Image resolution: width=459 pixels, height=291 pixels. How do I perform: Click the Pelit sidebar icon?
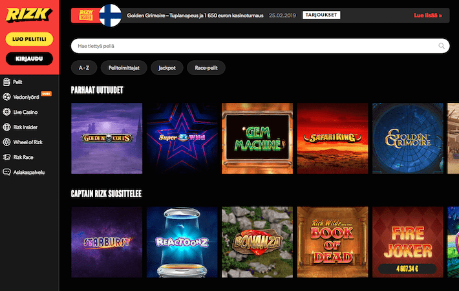tap(6, 82)
